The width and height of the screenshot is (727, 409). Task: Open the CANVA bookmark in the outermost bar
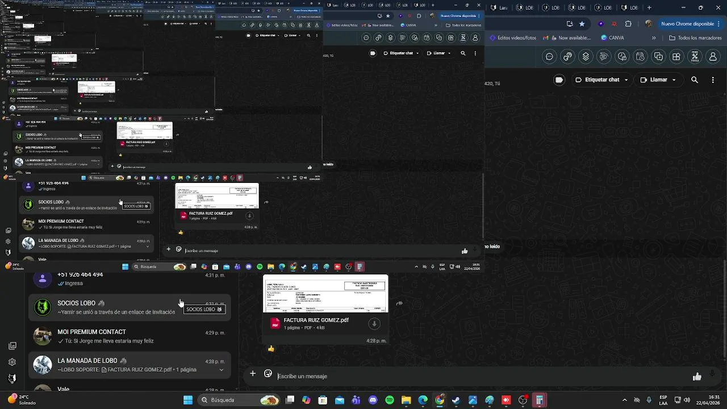[x=612, y=38]
